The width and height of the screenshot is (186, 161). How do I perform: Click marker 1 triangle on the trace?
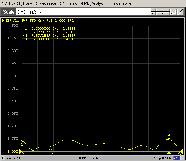coord(22,141)
